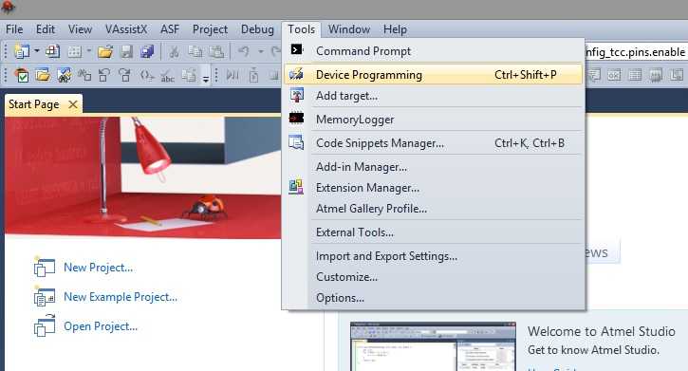Expand the Undo history dropdown arrow

point(260,52)
